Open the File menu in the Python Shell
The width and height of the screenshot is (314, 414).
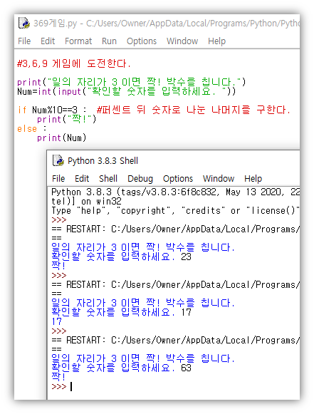[58, 179]
